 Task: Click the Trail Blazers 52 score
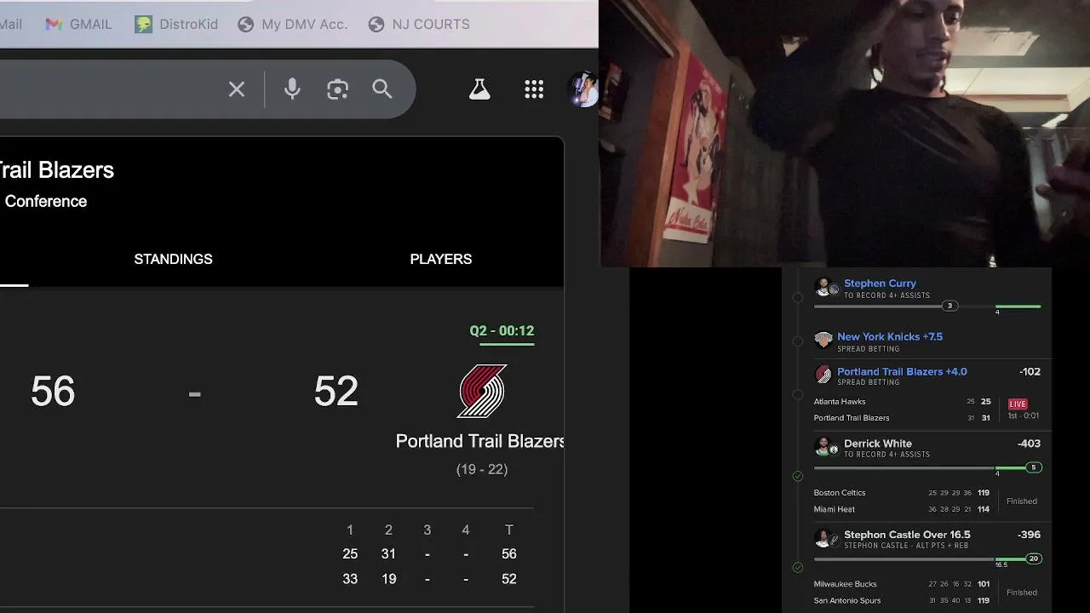click(x=336, y=392)
